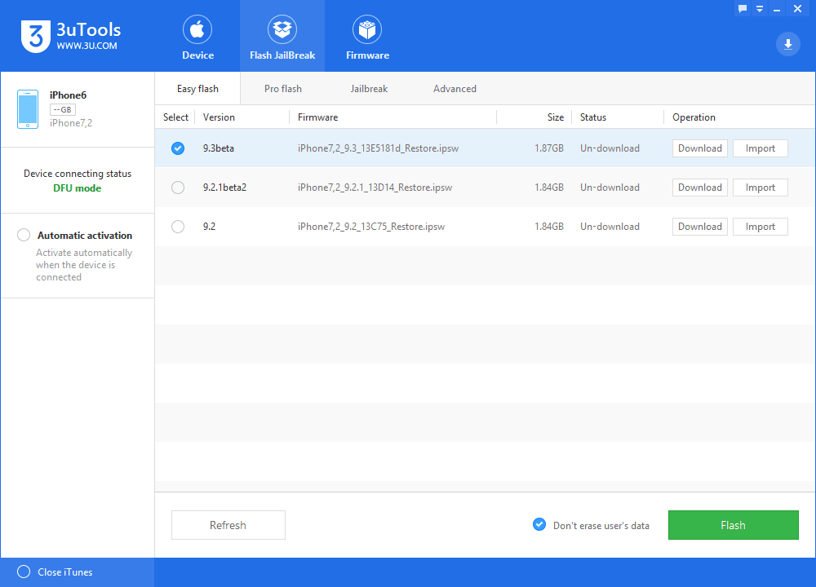816x587 pixels.
Task: Select the 9.3beta firmware radio button
Action: [178, 148]
